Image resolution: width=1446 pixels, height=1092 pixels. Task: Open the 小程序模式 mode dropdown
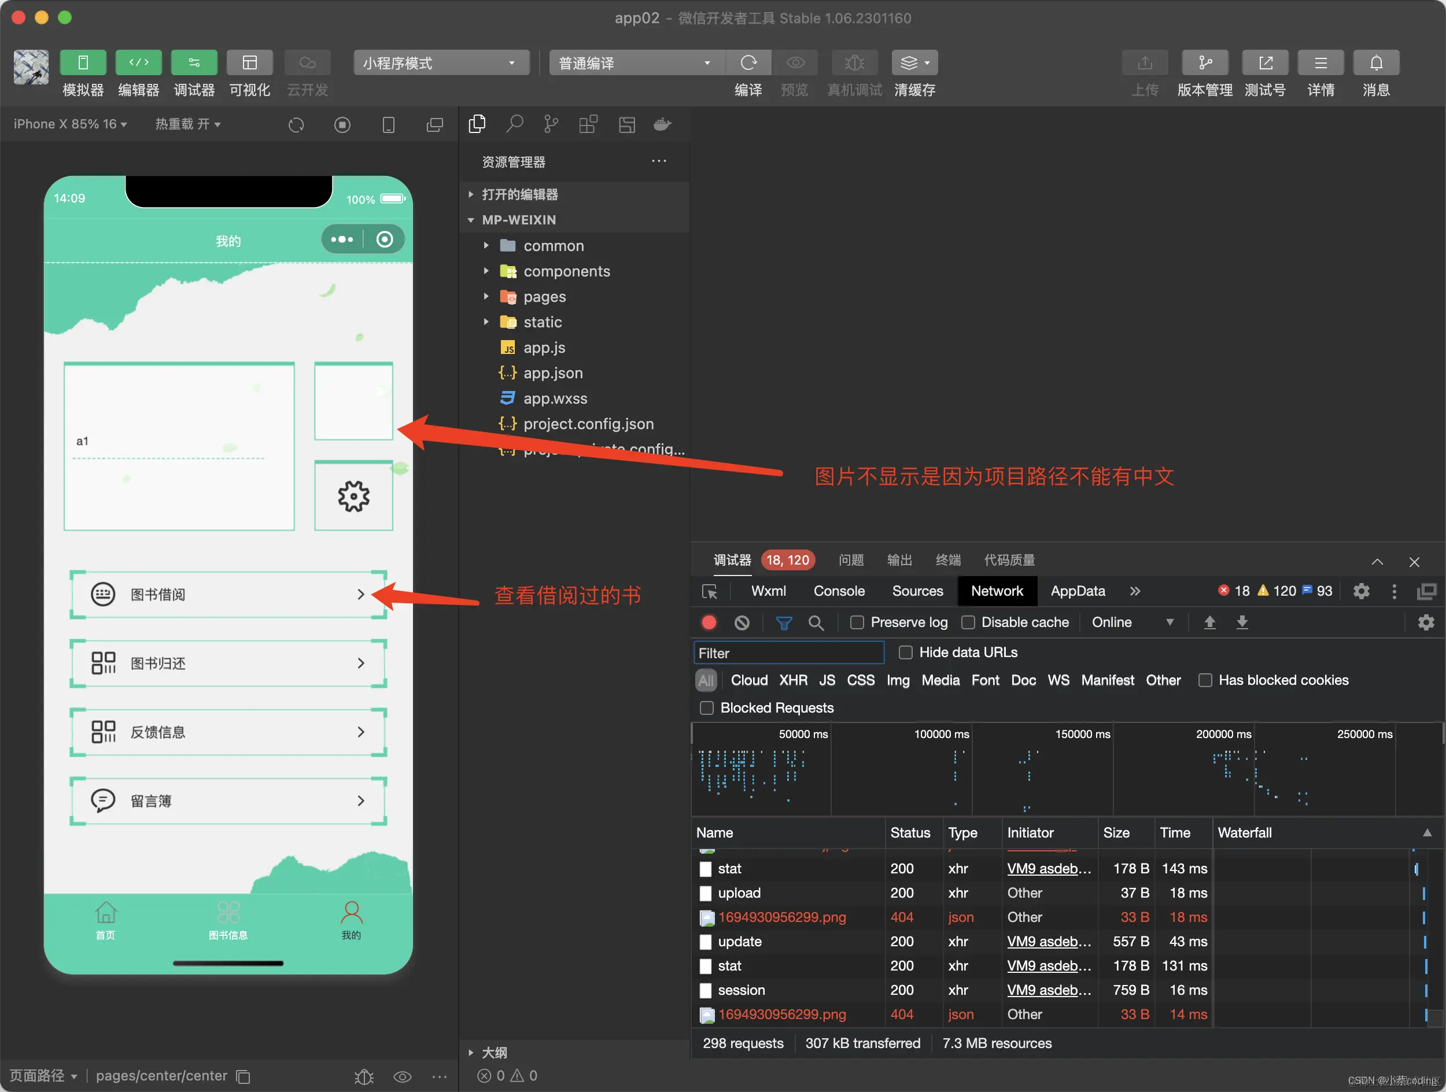tap(441, 62)
